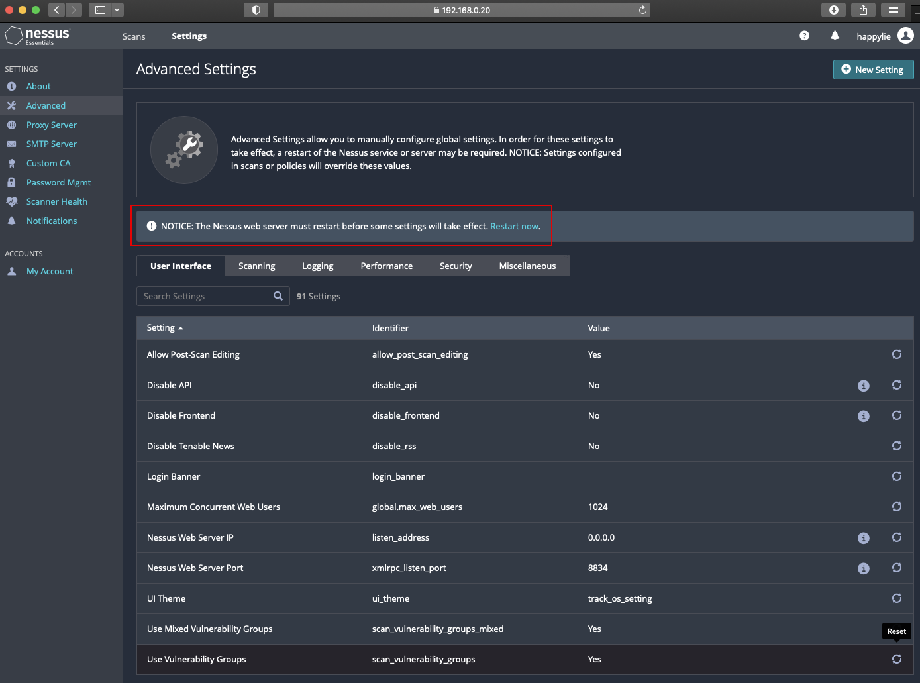The height and width of the screenshot is (683, 920).
Task: Reset the Nessus Web Server IP setting
Action: tap(897, 537)
